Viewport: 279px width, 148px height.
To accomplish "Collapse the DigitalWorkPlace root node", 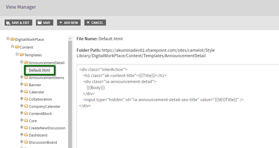I will pyautogui.click(x=8, y=39).
